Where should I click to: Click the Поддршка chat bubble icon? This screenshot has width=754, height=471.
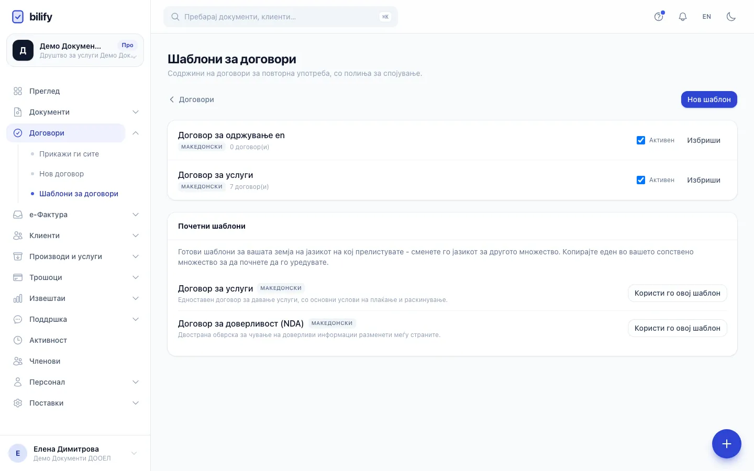point(18,319)
